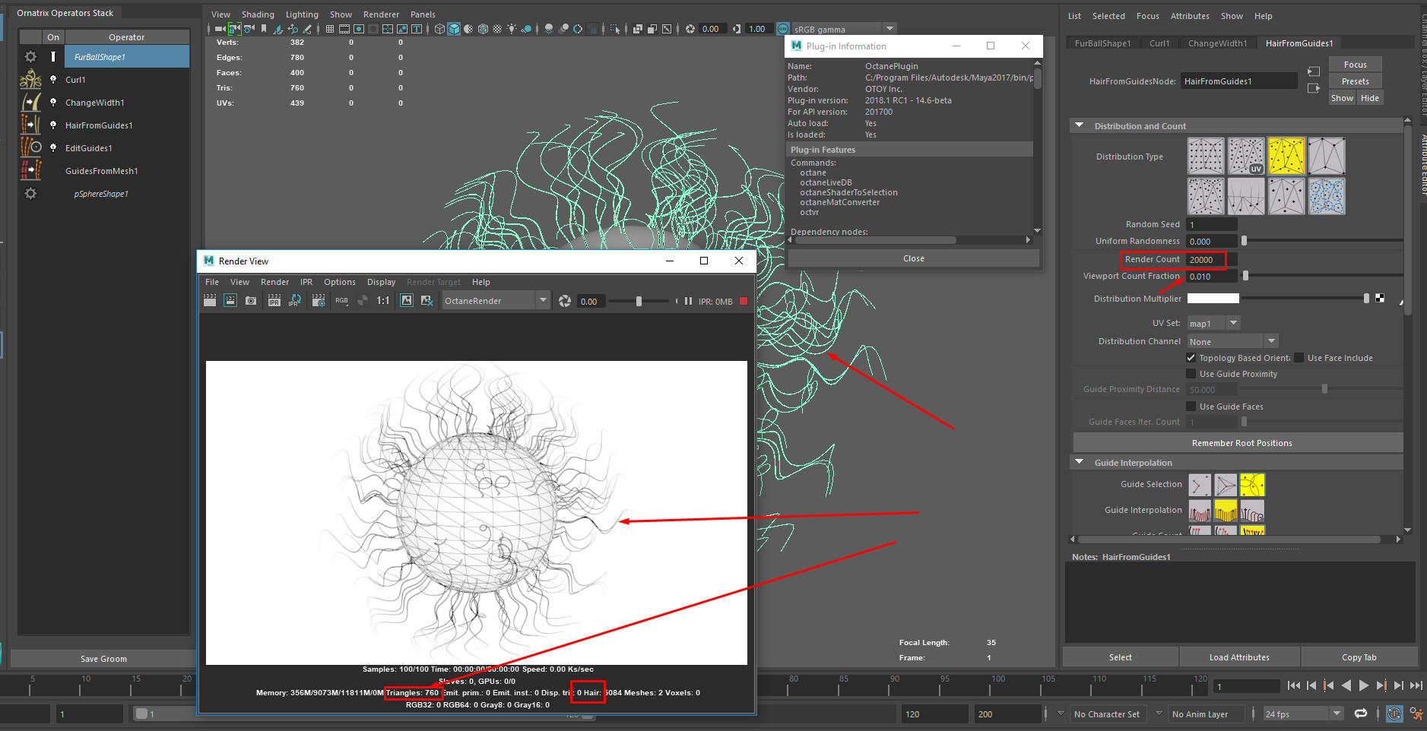
Task: Enable Use Face Include checkbox
Action: [x=1299, y=358]
